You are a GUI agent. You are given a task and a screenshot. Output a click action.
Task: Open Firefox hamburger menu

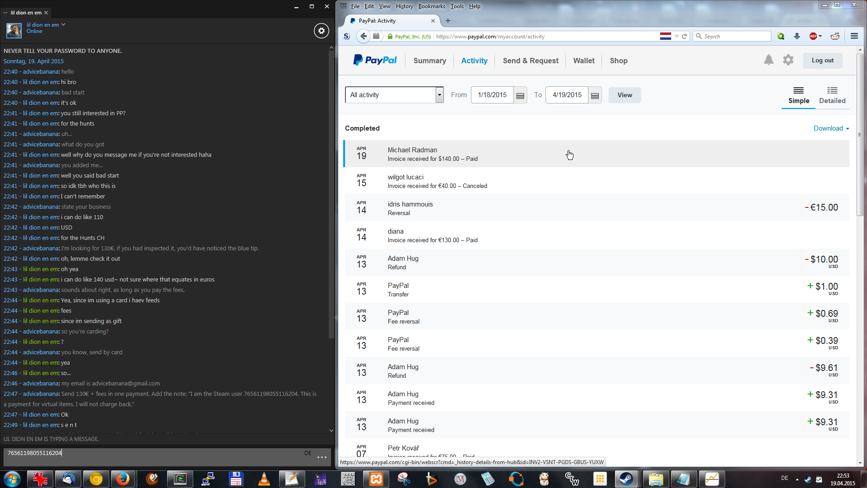pyautogui.click(x=854, y=36)
